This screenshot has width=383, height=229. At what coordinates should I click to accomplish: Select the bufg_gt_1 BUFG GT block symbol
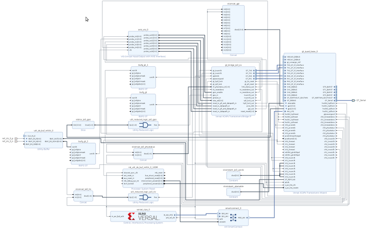pyautogui.click(x=143, y=77)
